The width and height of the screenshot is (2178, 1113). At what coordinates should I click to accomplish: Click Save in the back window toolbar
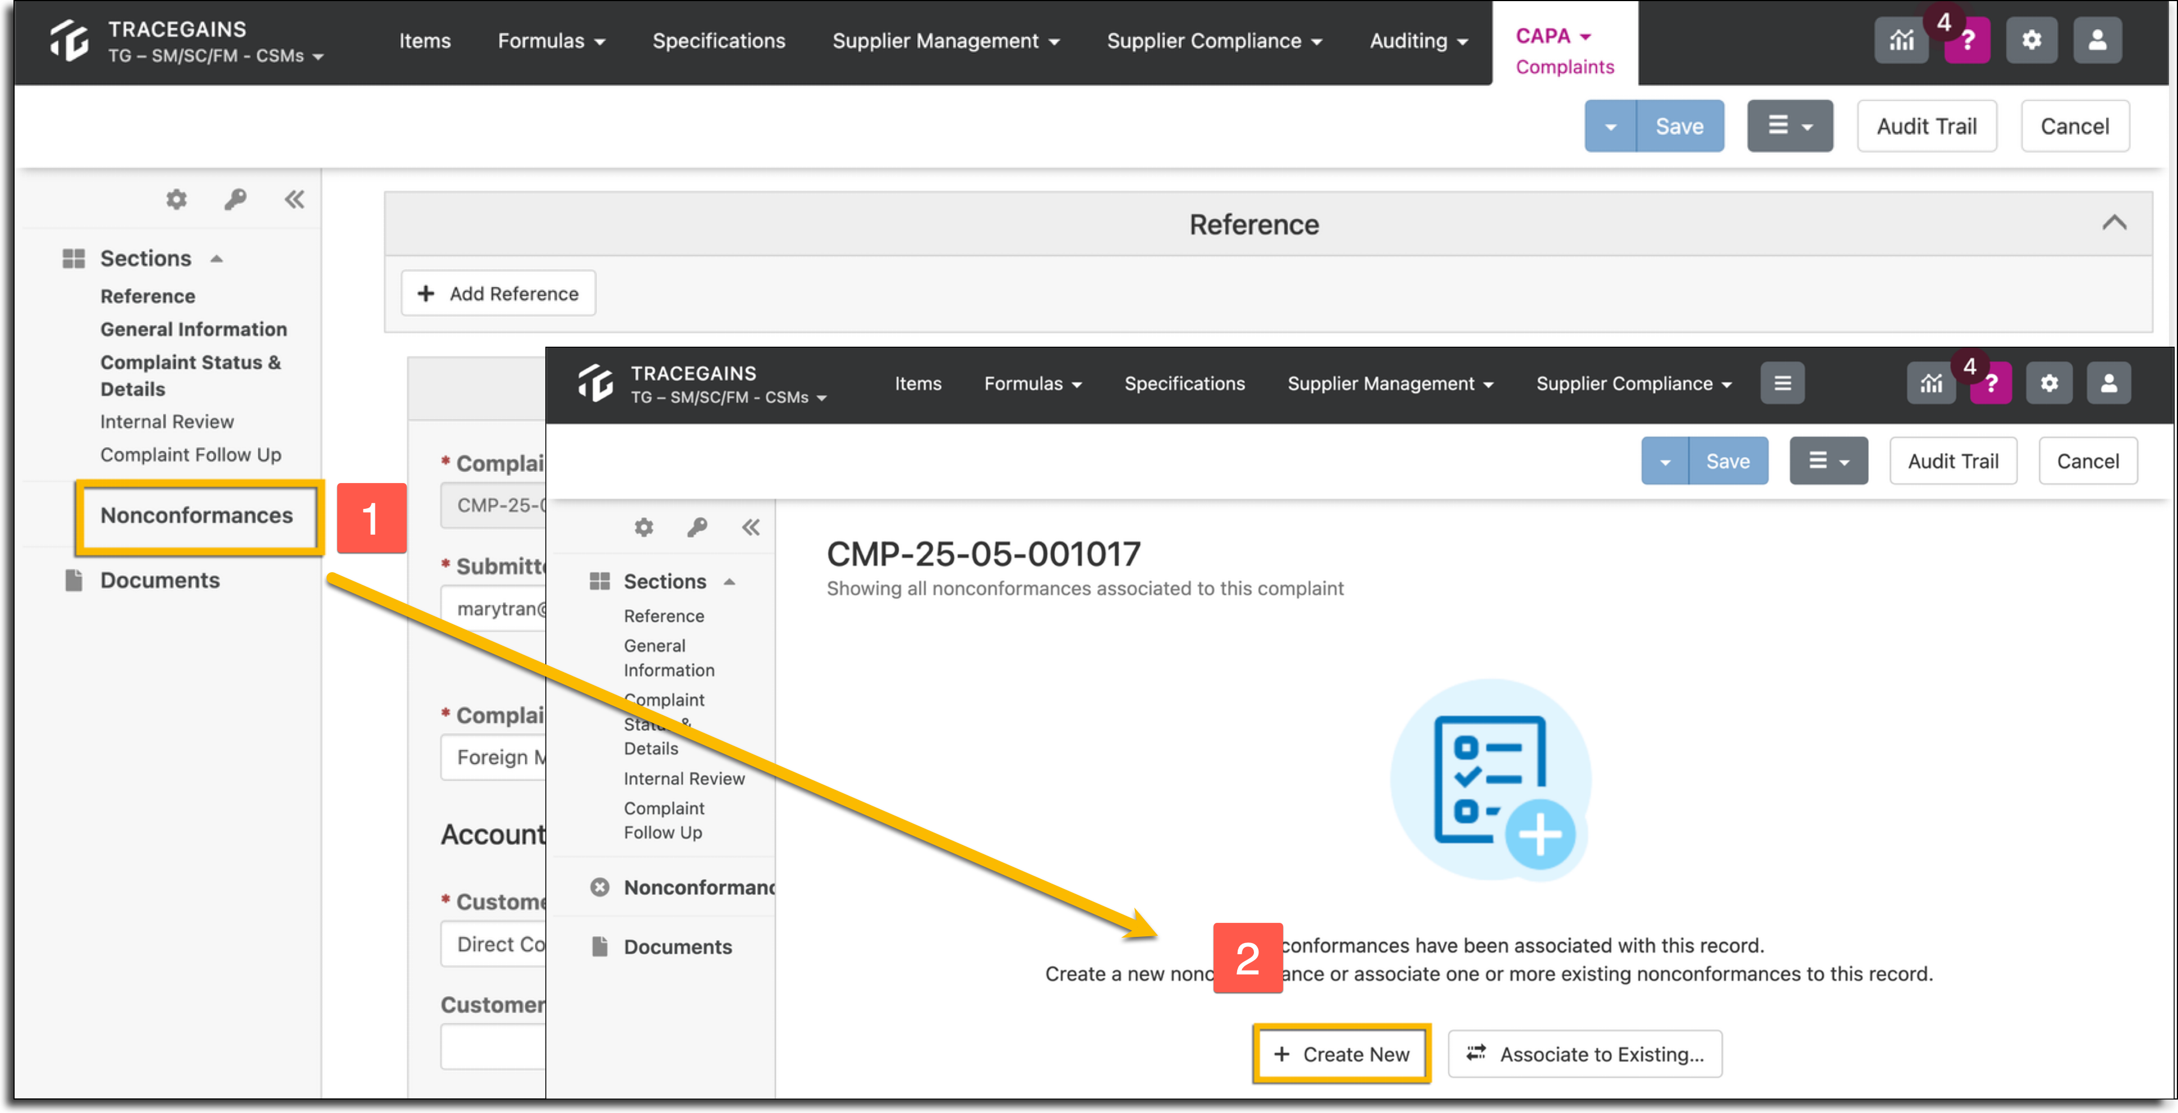pyautogui.click(x=1679, y=126)
